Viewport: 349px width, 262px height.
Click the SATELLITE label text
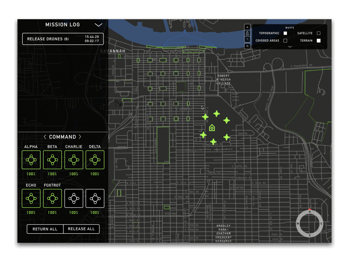click(305, 33)
